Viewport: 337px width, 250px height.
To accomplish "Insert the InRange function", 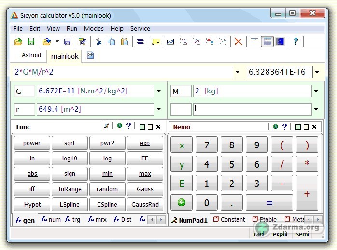I will click(70, 189).
